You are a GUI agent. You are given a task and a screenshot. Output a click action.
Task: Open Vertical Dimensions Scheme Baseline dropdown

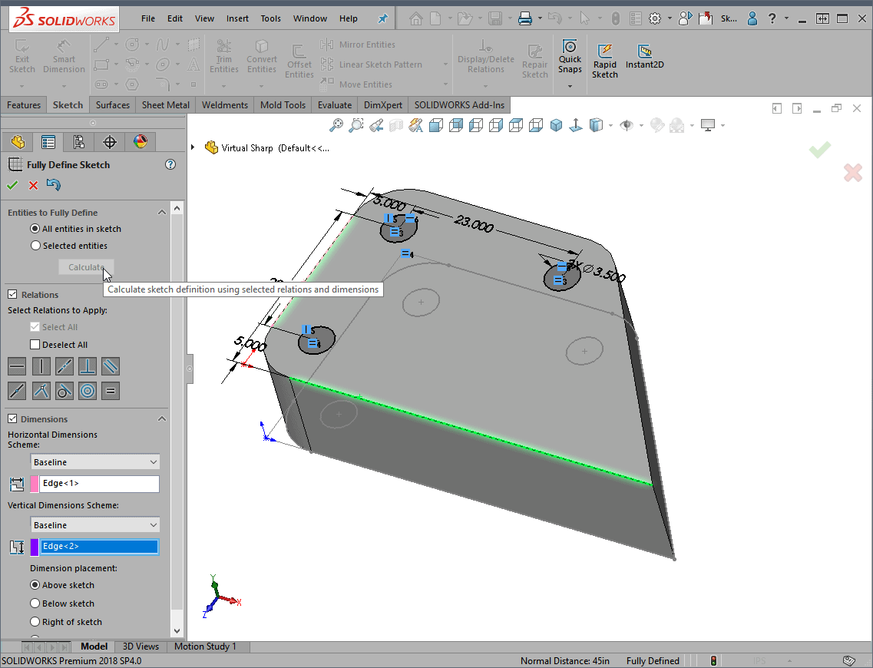94,525
